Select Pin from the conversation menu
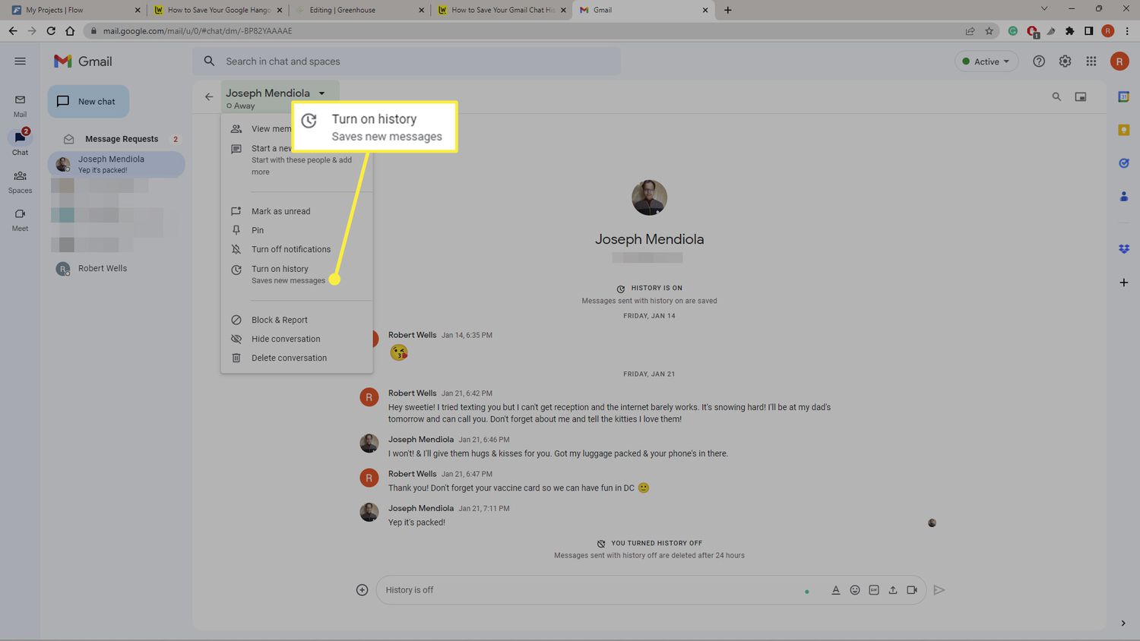This screenshot has height=641, width=1140. click(x=296, y=230)
